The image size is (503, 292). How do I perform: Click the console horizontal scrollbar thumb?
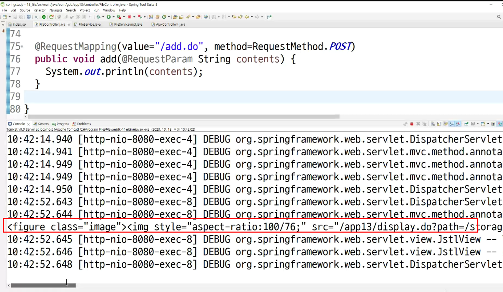point(43,285)
